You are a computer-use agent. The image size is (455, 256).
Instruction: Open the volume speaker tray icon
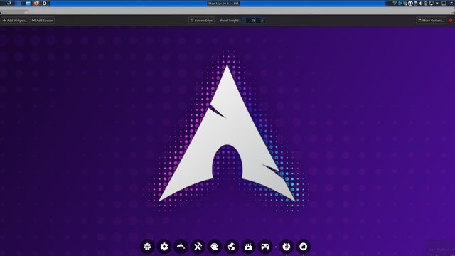pos(420,3)
